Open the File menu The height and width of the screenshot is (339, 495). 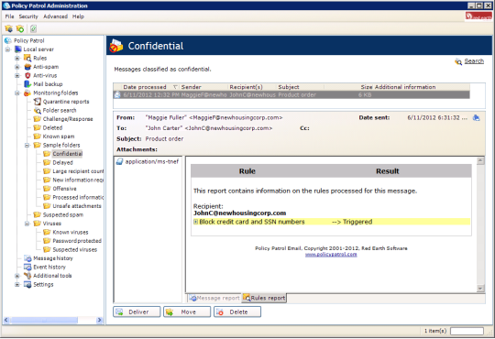click(9, 16)
